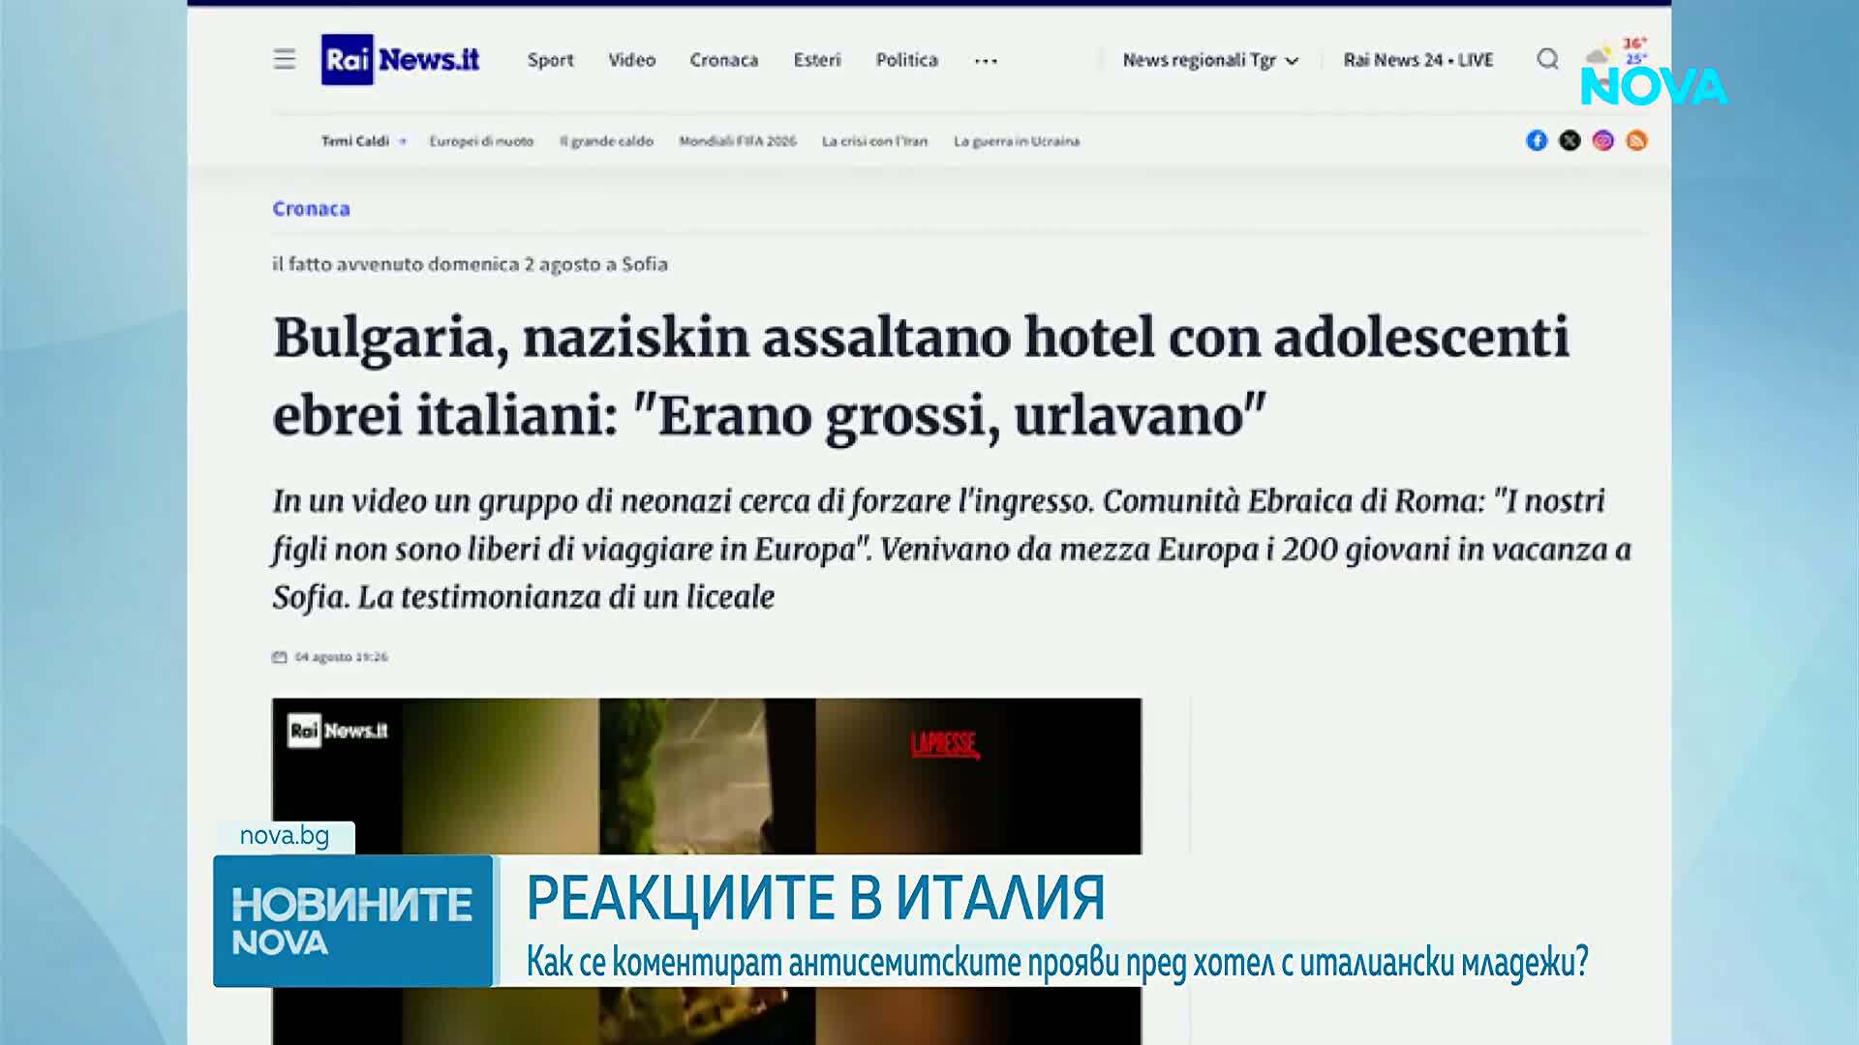Open the Cronaca menu item in navigation
The width and height of the screenshot is (1859, 1045).
pyautogui.click(x=724, y=60)
